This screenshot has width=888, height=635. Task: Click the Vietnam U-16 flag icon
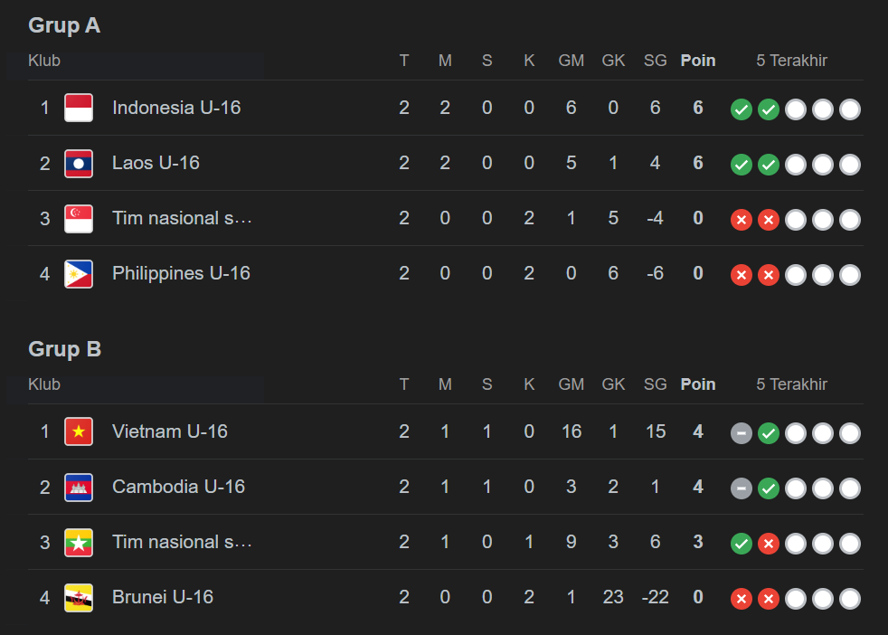pos(79,431)
